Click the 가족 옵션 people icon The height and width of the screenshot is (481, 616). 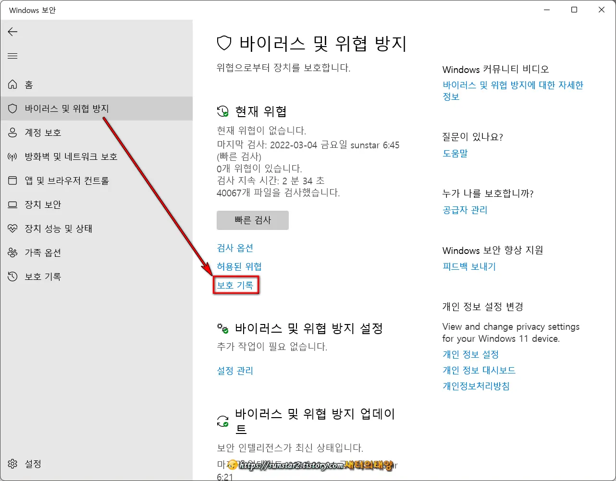[12, 253]
